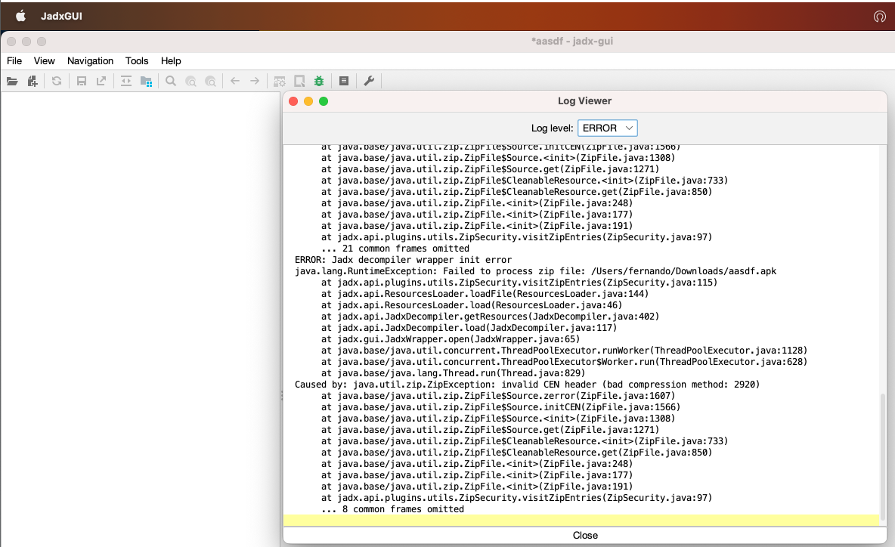This screenshot has width=895, height=547.
Task: Toggle flatten packages view icon
Action: tap(146, 81)
